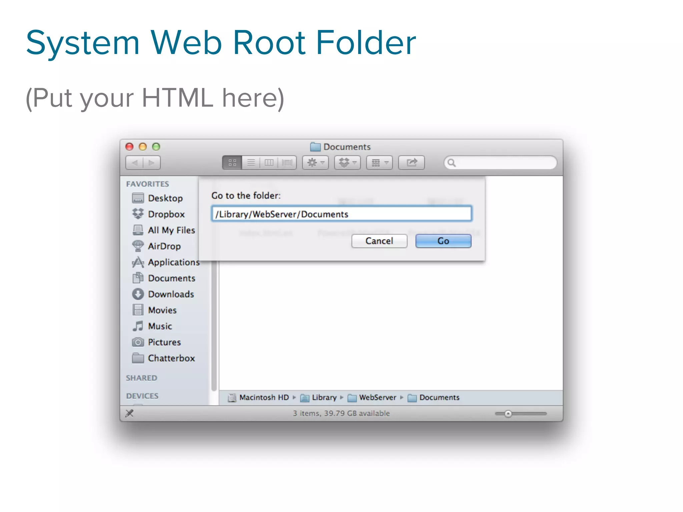
Task: Click the Share toolbar button
Action: click(412, 163)
